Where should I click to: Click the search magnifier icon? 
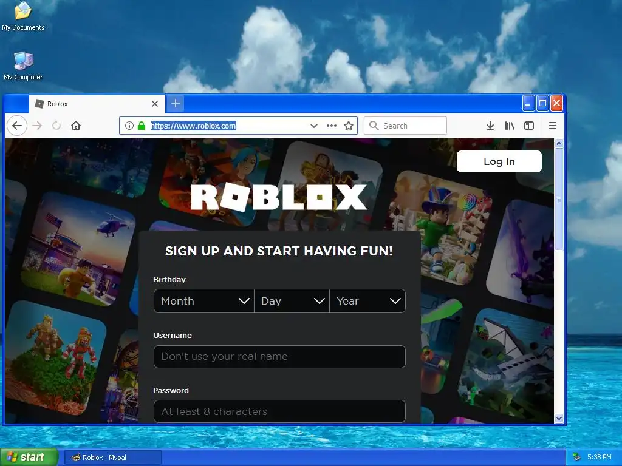[374, 126]
